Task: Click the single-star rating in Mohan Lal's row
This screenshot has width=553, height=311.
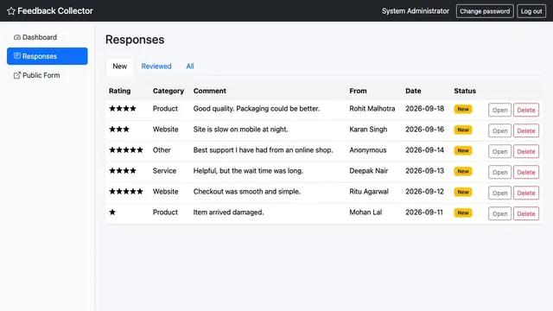Action: (x=112, y=213)
